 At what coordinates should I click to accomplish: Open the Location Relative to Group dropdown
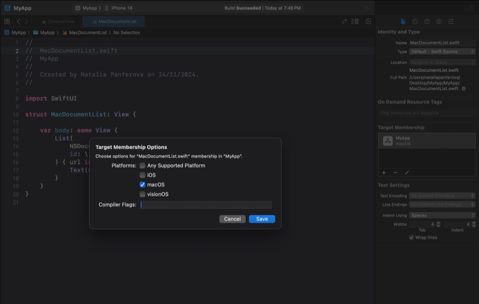point(442,62)
